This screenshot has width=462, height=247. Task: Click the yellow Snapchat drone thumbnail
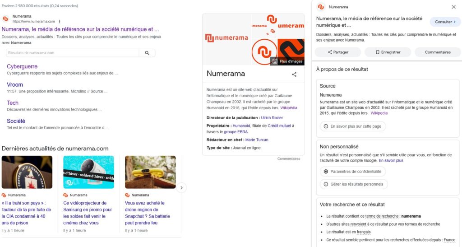(x=150, y=172)
